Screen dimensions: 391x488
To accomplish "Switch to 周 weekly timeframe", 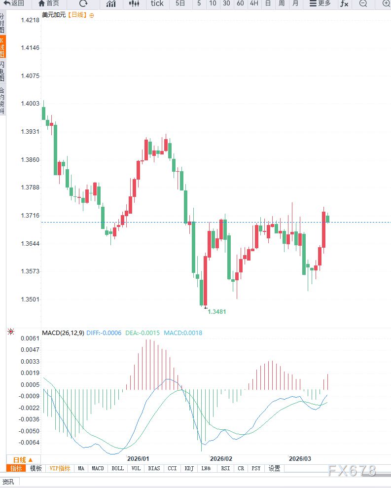I will pos(282,3).
